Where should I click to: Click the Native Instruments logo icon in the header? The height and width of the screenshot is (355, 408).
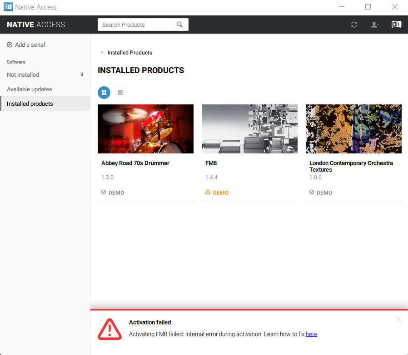(396, 25)
